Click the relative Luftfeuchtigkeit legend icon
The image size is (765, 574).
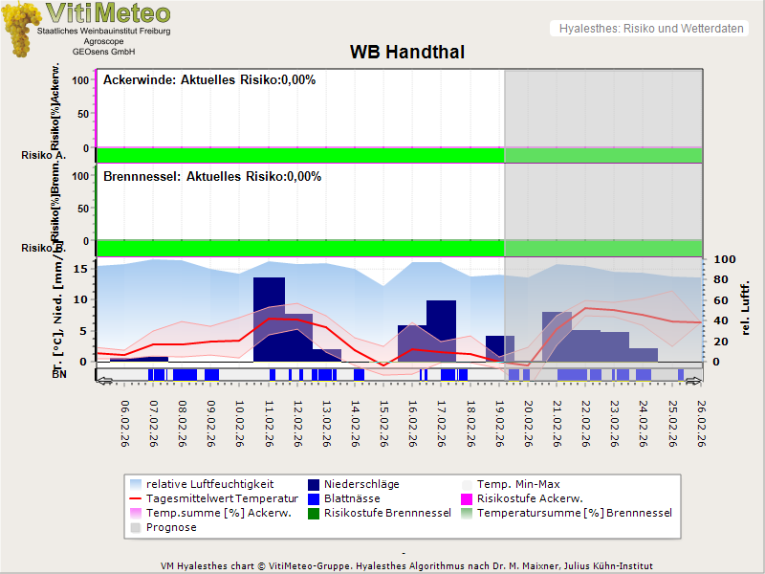pyautogui.click(x=136, y=484)
